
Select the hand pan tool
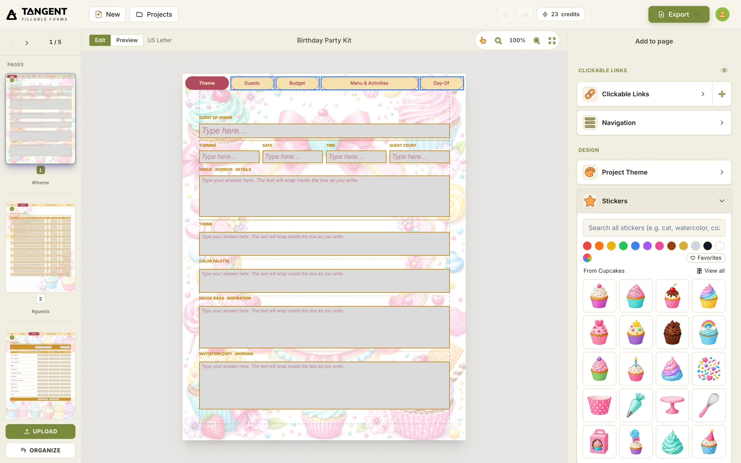click(x=483, y=40)
